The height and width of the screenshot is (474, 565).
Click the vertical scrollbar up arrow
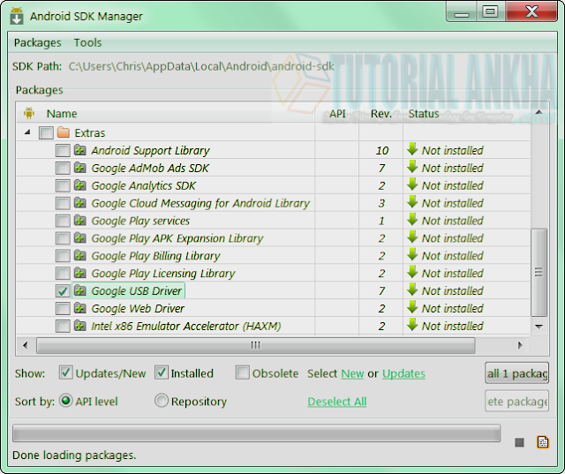539,112
